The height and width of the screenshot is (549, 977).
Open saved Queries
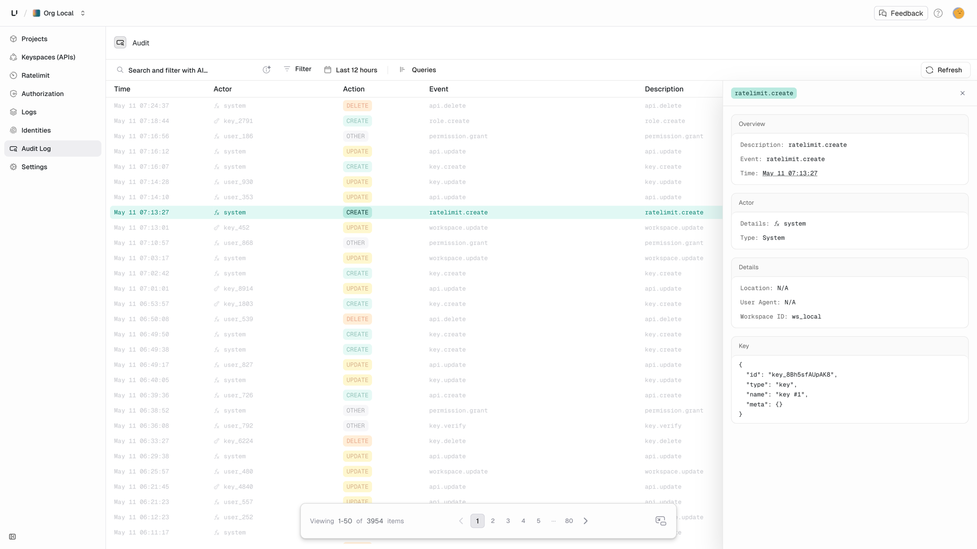pyautogui.click(x=418, y=70)
